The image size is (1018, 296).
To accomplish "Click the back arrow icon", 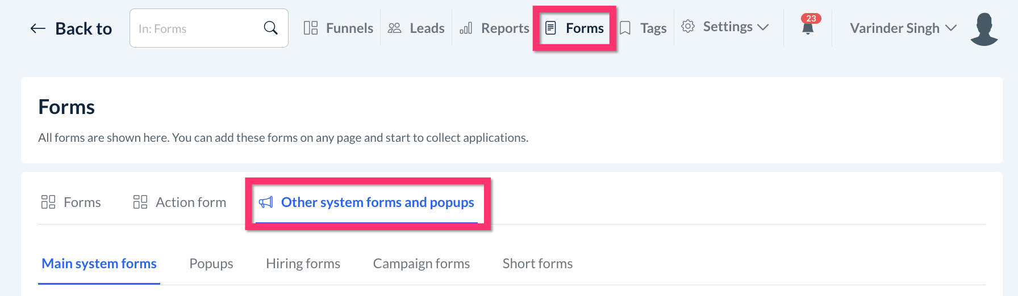I will coord(37,28).
